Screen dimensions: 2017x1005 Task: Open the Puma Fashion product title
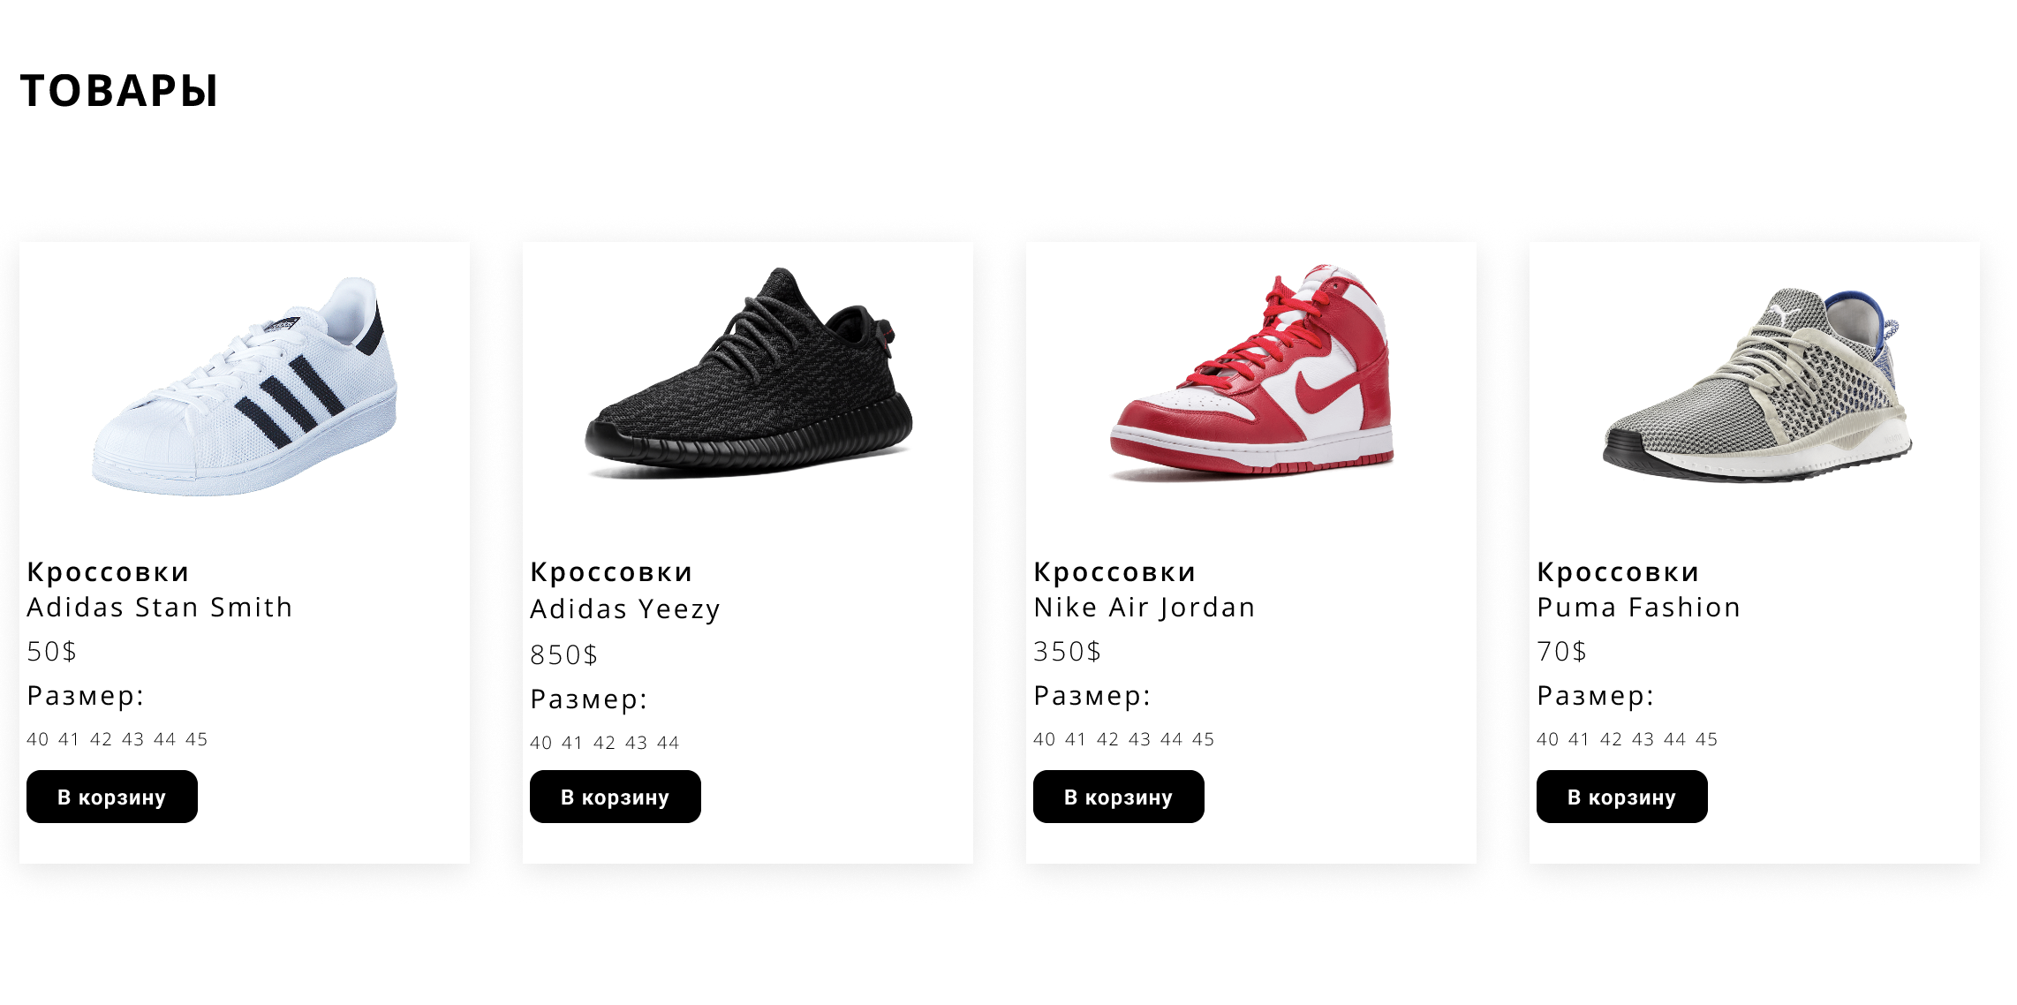[x=1639, y=589]
